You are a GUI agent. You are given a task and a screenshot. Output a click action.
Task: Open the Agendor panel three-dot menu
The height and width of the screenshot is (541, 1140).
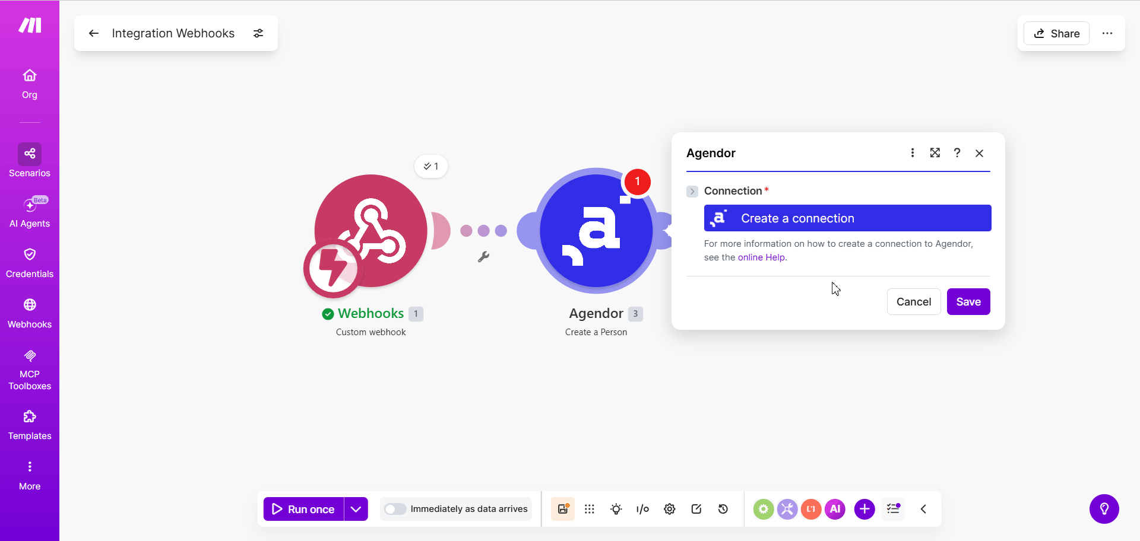(x=913, y=153)
